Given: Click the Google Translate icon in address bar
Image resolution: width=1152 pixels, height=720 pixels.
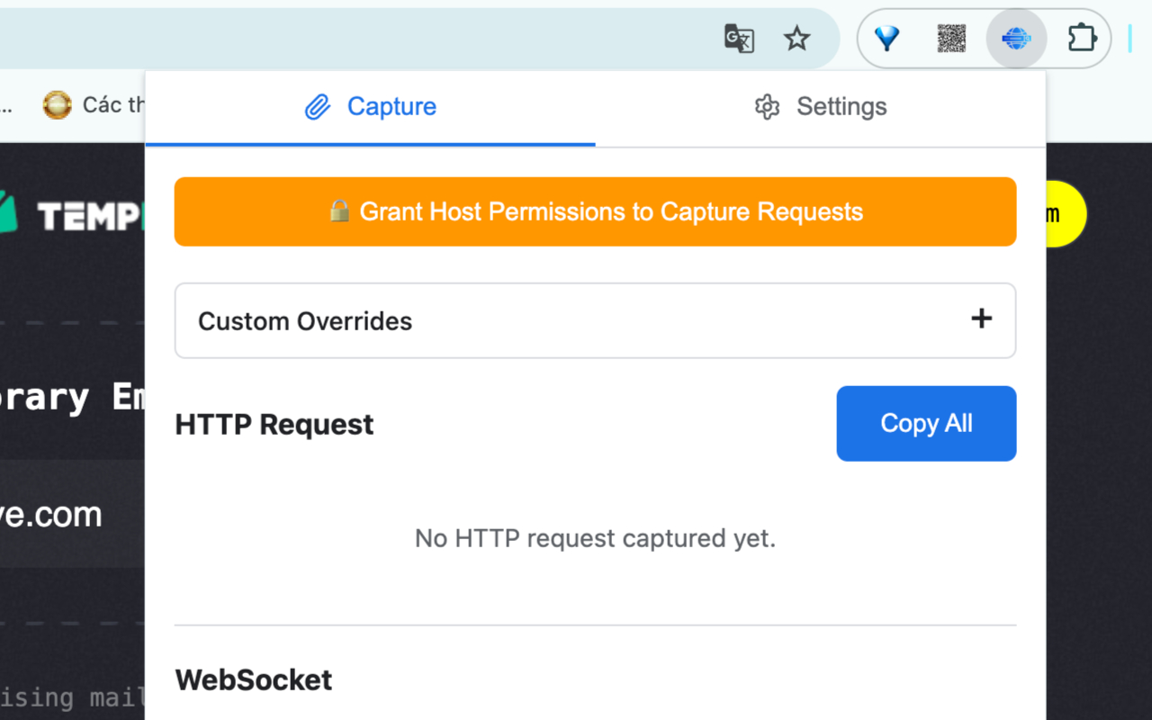Looking at the screenshot, I should pos(739,39).
